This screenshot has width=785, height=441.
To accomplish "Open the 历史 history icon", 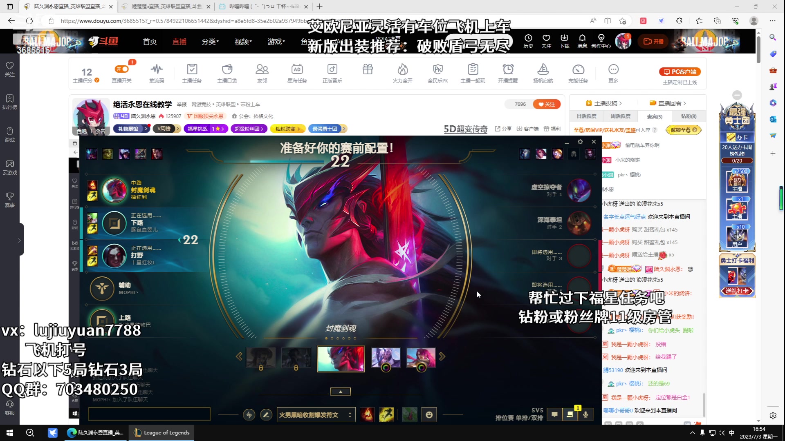I will point(528,41).
